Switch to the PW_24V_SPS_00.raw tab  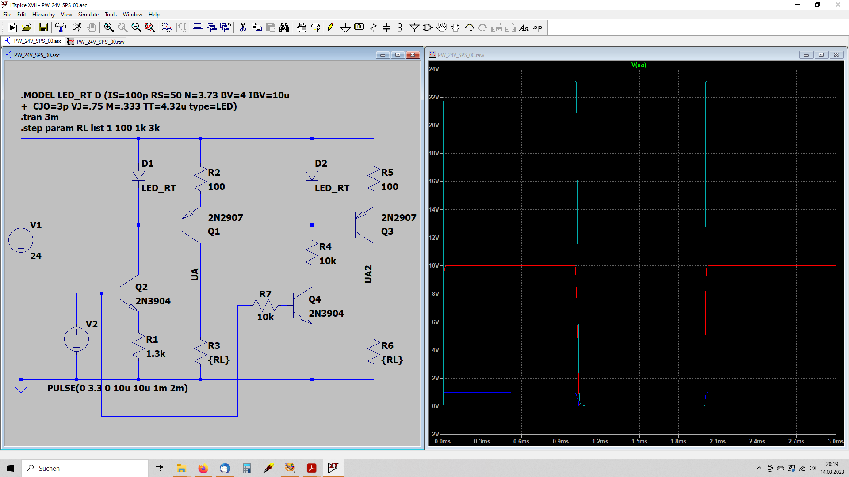coord(96,42)
